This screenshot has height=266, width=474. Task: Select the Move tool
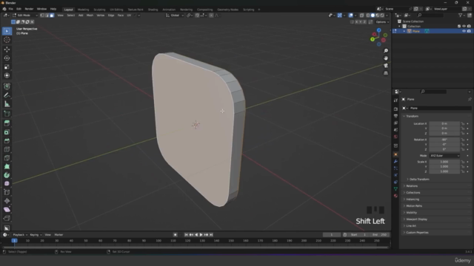pyautogui.click(x=7, y=50)
